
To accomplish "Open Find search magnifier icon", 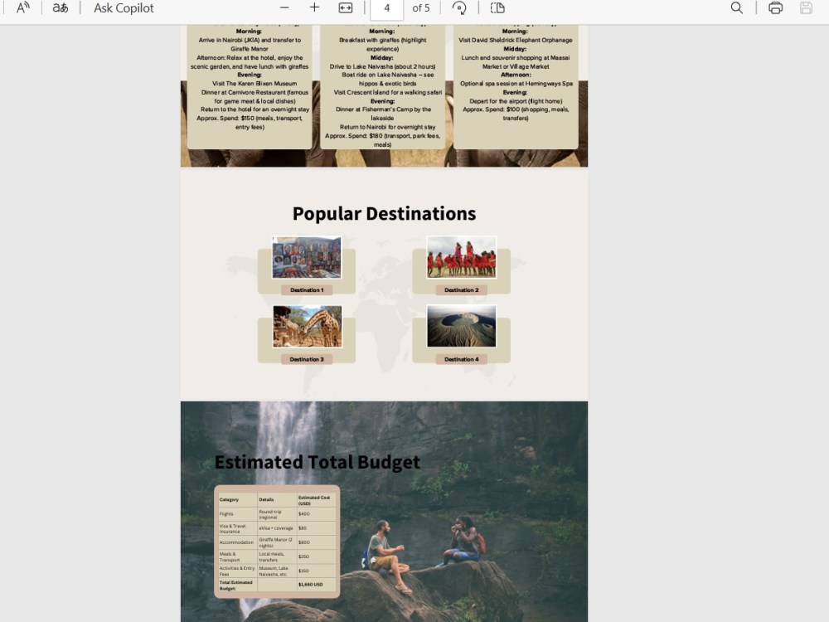I will click(x=736, y=8).
